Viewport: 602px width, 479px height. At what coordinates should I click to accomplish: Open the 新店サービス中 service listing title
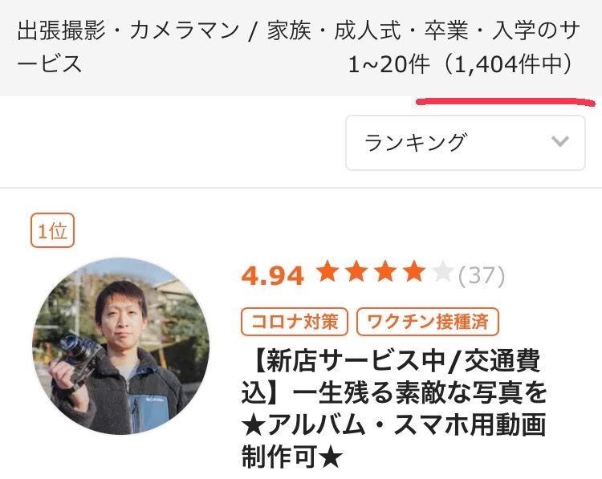click(x=394, y=409)
